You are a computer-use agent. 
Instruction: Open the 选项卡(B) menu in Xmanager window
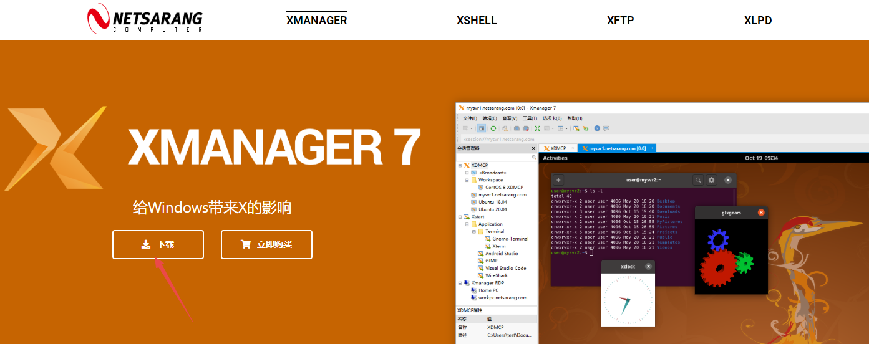[552, 118]
